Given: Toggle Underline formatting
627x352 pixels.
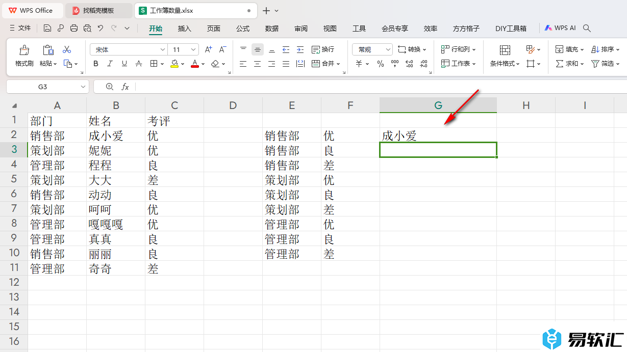Looking at the screenshot, I should 124,64.
